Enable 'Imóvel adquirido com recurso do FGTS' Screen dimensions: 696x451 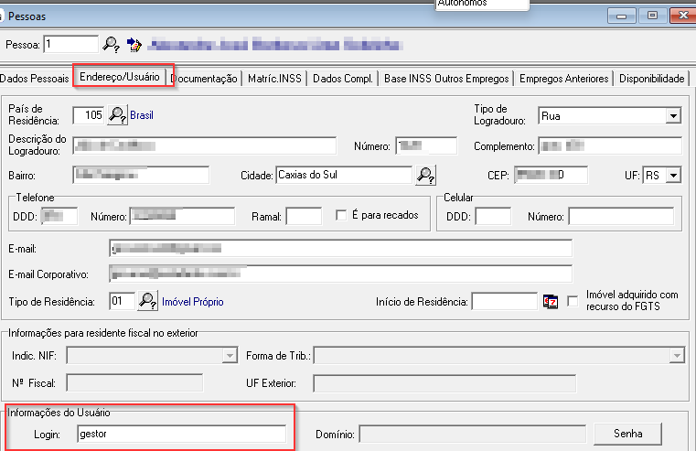point(573,301)
